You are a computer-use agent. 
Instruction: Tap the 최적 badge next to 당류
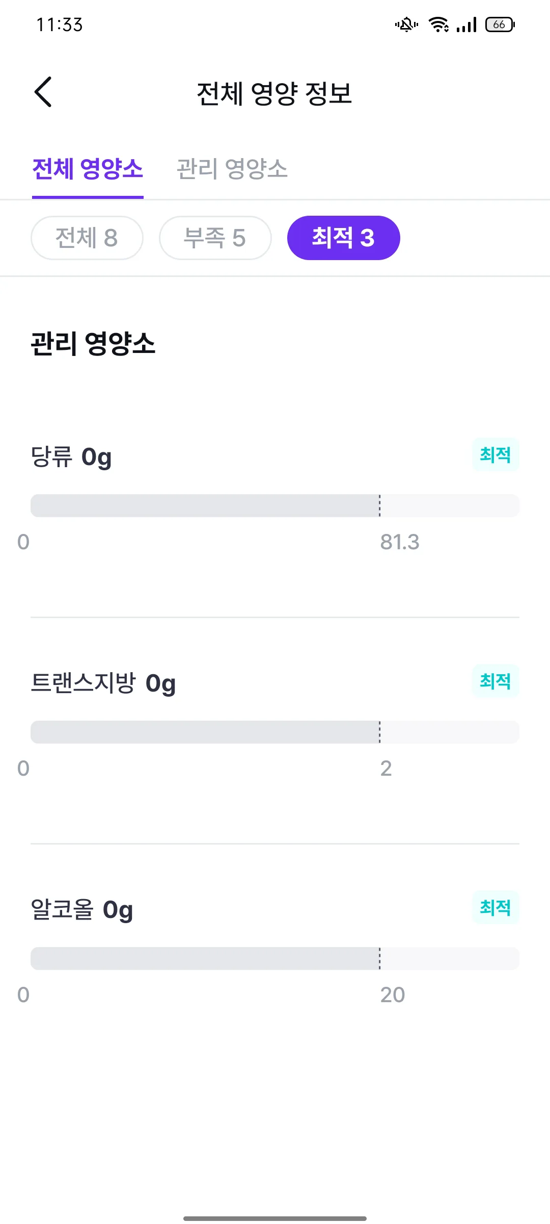(x=496, y=454)
